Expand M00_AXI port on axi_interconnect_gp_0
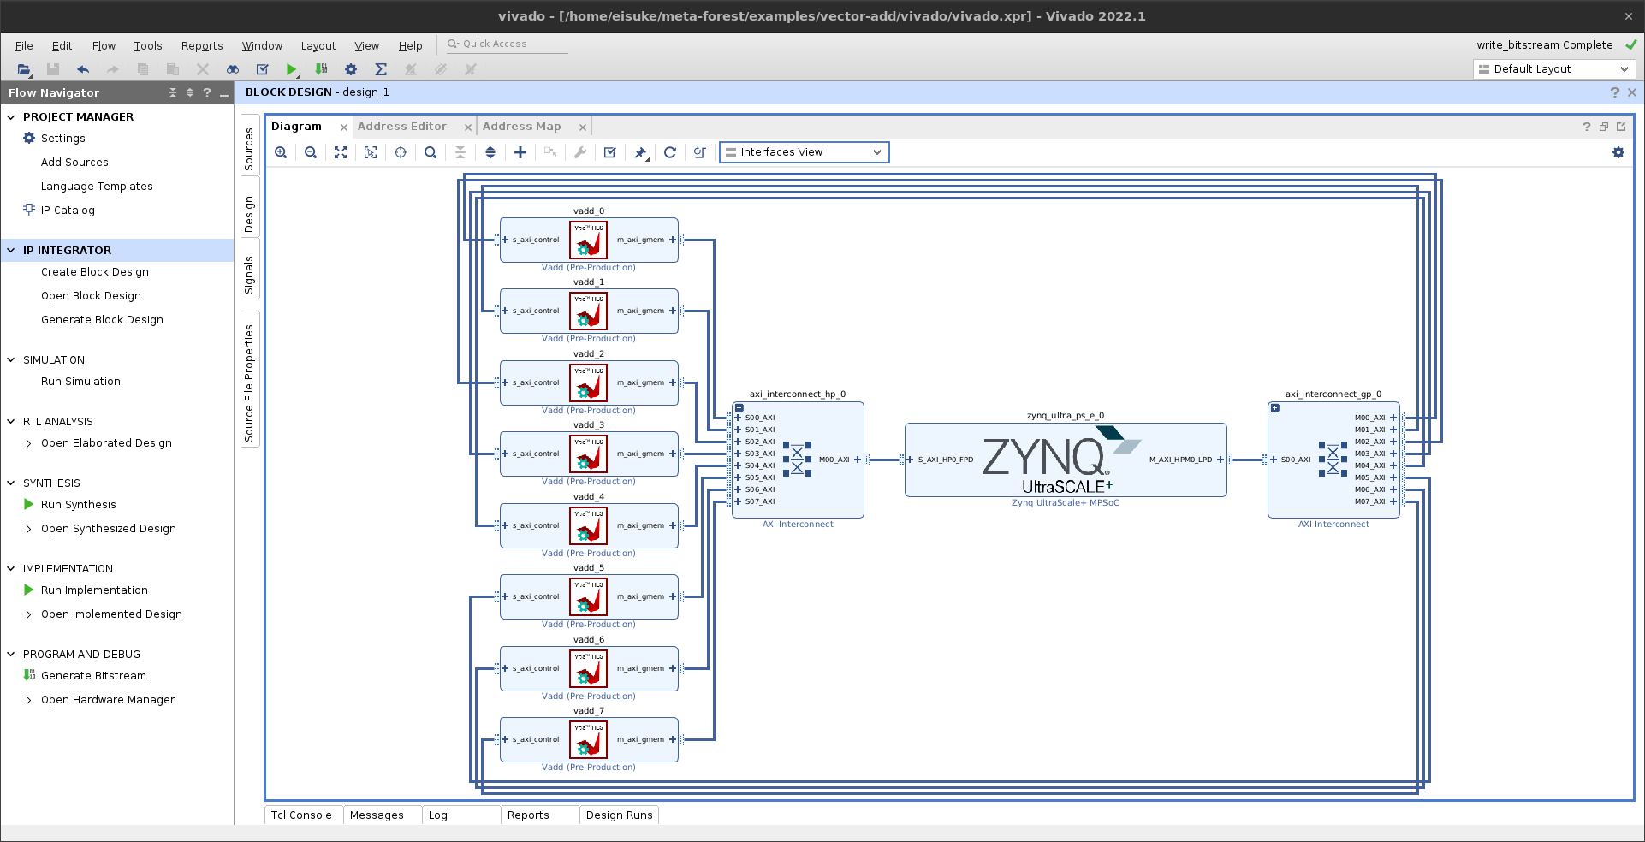The height and width of the screenshot is (842, 1645). pos(1393,418)
